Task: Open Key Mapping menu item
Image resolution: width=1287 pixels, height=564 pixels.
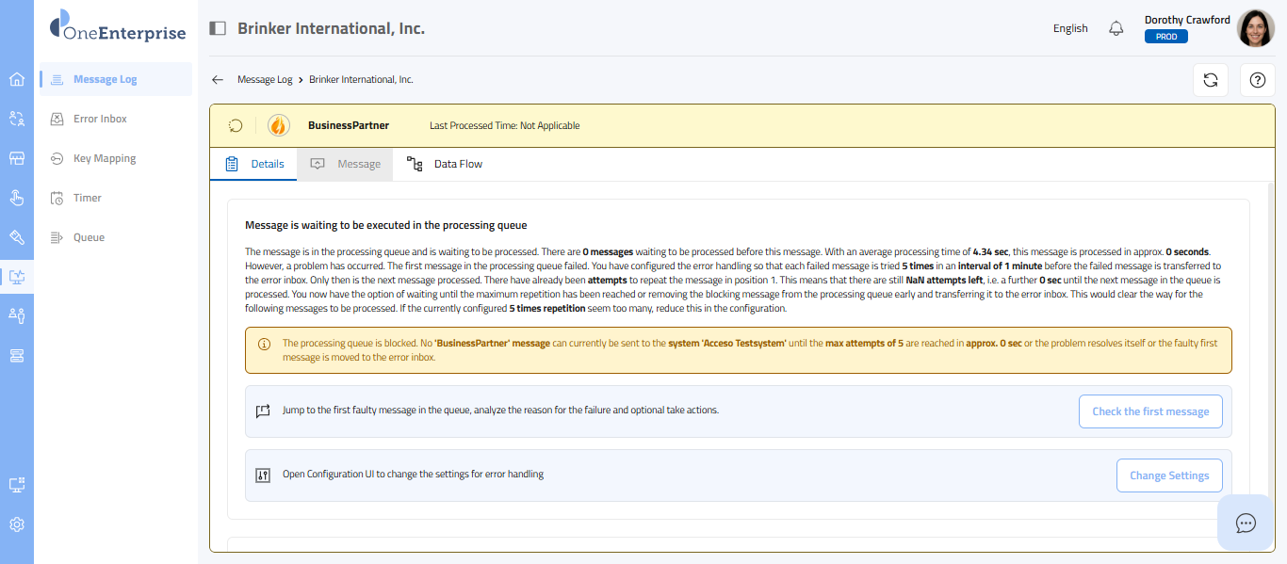Action: coord(105,158)
